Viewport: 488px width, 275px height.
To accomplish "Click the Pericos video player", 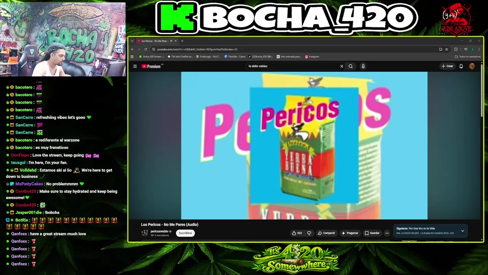I will 304,146.
